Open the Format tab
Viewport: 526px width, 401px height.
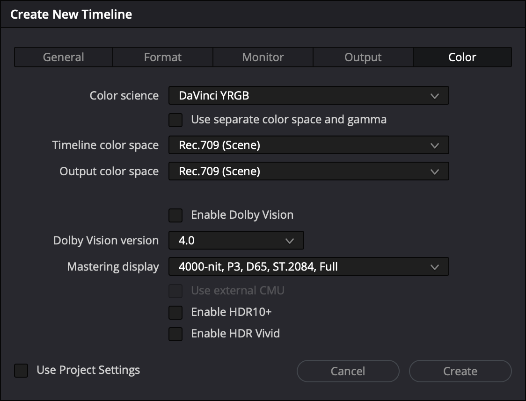coord(163,57)
